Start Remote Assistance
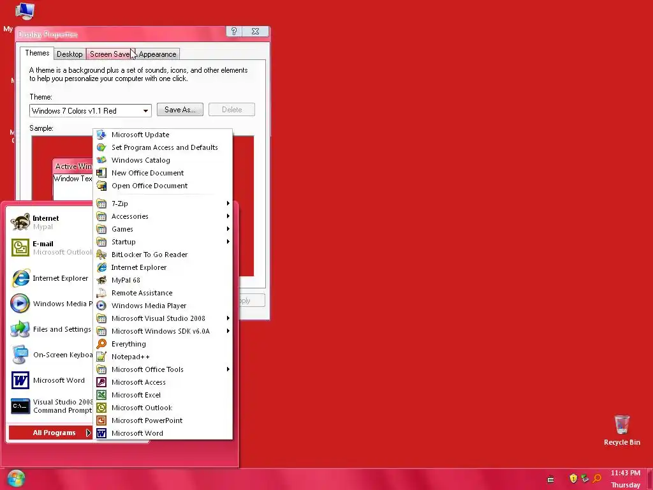 163,293
